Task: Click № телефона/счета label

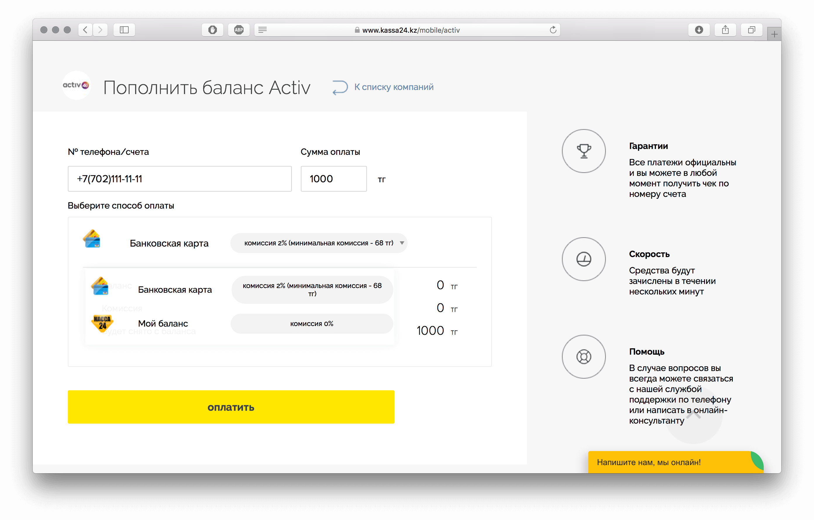Action: pos(108,152)
